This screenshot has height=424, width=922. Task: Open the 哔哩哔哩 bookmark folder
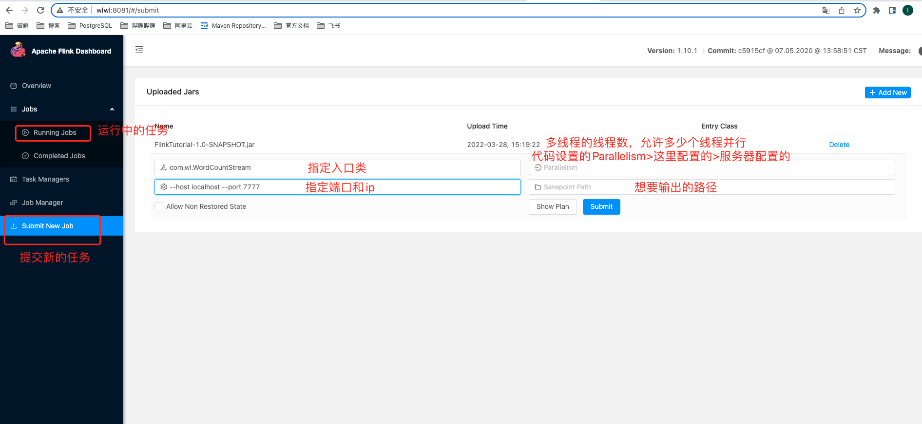point(138,26)
